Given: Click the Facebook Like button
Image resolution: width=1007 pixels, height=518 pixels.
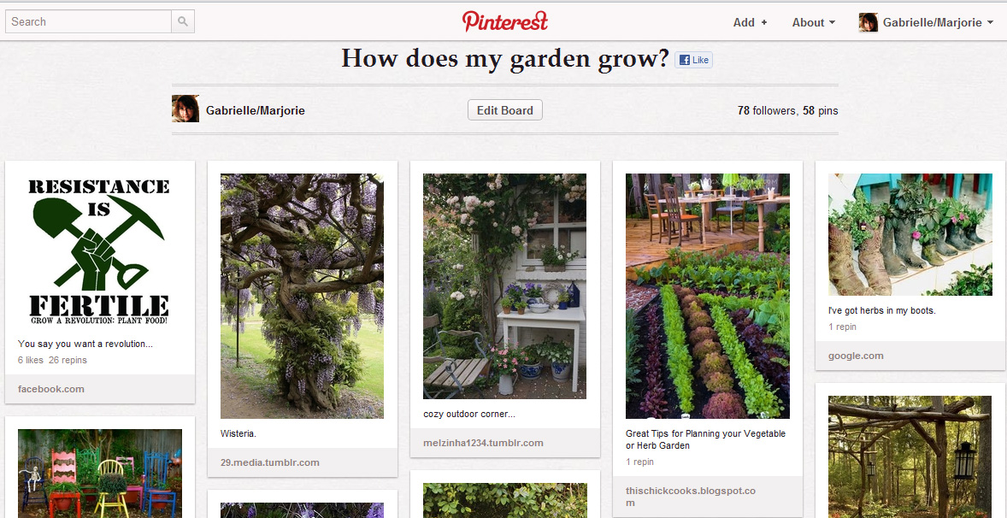Looking at the screenshot, I should [693, 60].
